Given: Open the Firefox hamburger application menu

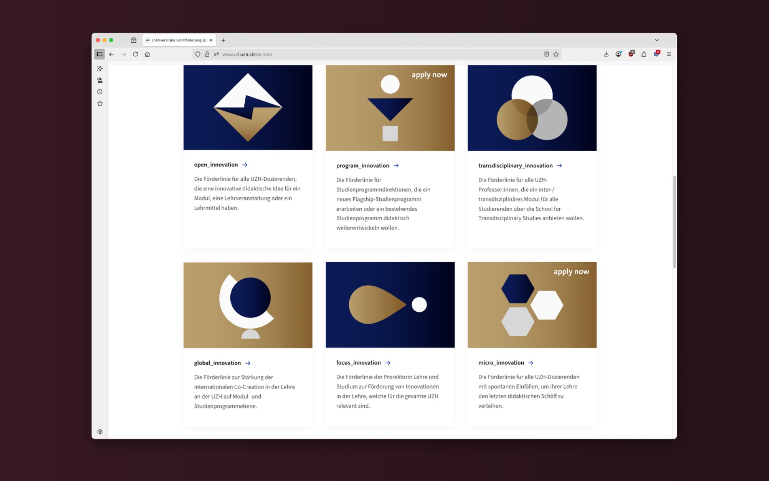Looking at the screenshot, I should coord(669,54).
